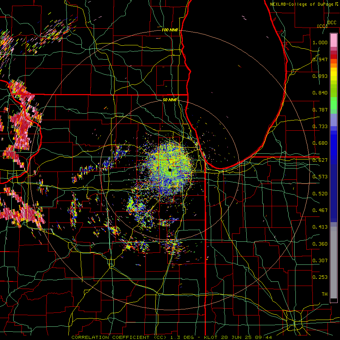Pick the gray segment at the color bar bottom
Screen dimensions: 340x340
334,263
